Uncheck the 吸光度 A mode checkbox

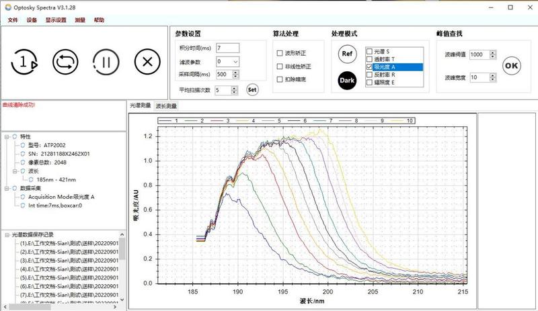tap(369, 67)
